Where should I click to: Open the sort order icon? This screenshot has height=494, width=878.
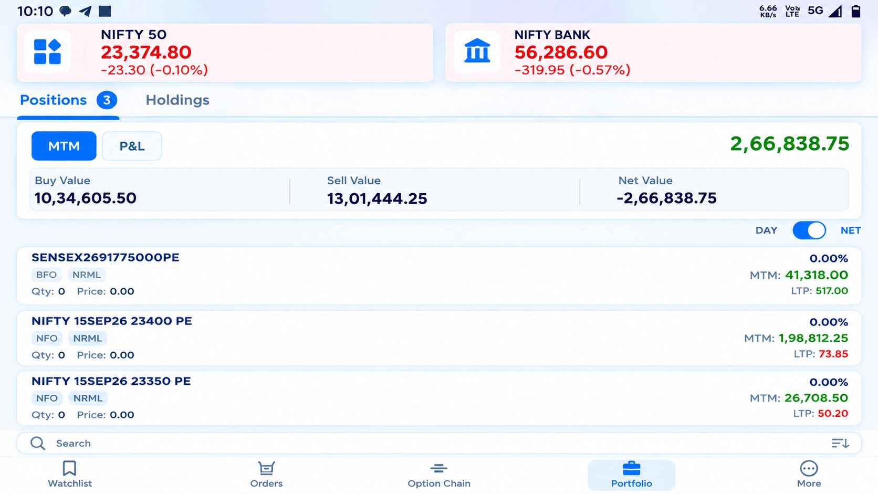pos(840,444)
